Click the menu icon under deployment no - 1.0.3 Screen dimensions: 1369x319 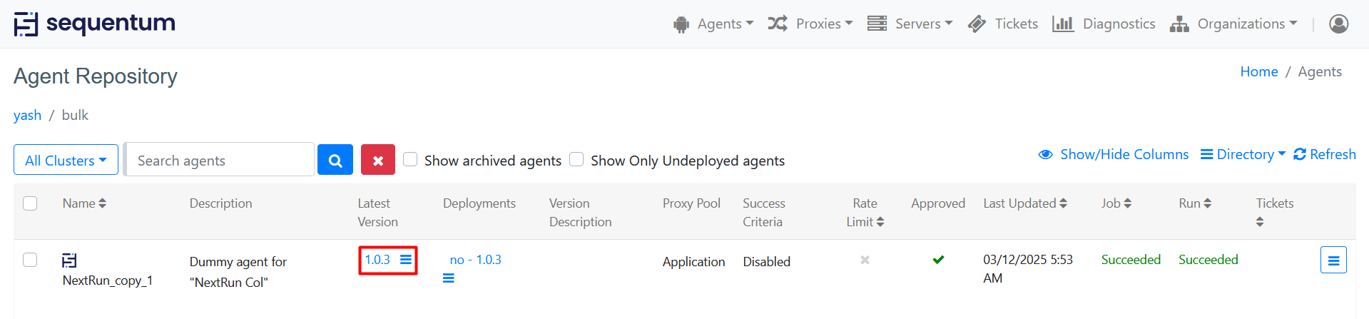click(x=448, y=278)
